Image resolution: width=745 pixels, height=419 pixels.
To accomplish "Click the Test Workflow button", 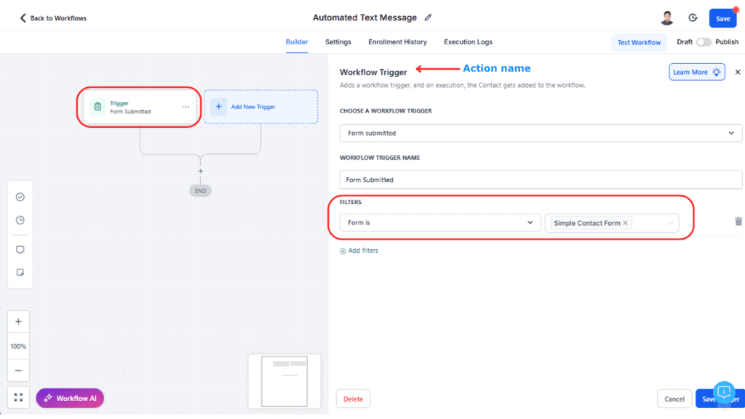I will pos(639,42).
